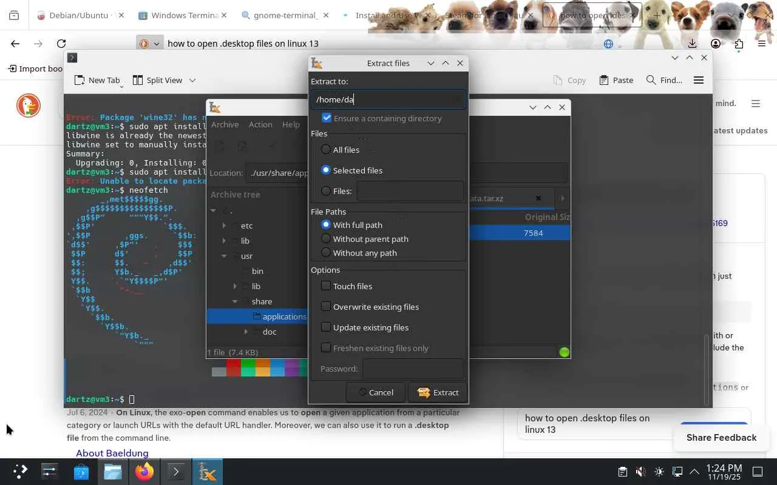This screenshot has height=485, width=777.
Task: Switch to the Debian/Ubuntu browser tab
Action: click(x=81, y=15)
